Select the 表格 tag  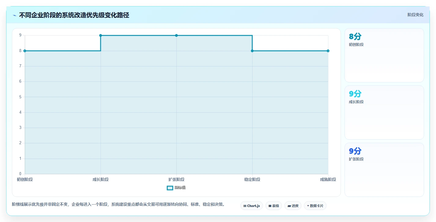pyautogui.click(x=274, y=206)
